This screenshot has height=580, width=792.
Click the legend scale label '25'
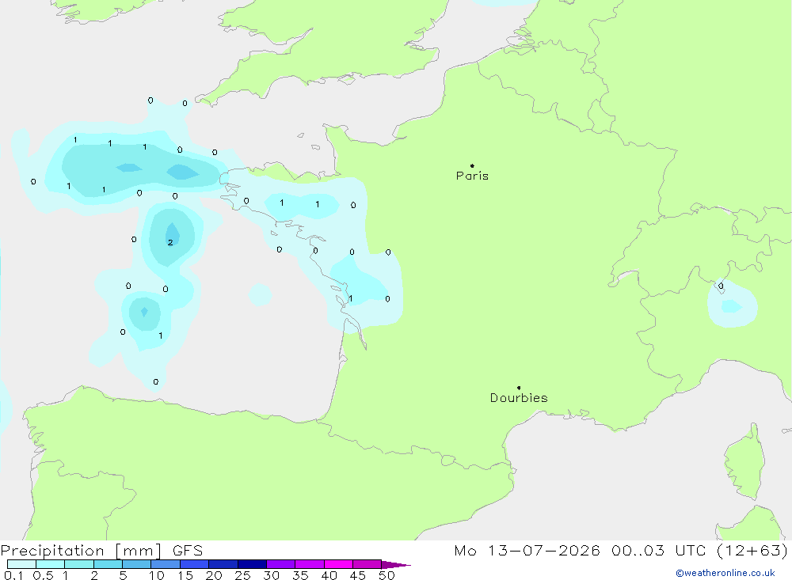pos(242,575)
